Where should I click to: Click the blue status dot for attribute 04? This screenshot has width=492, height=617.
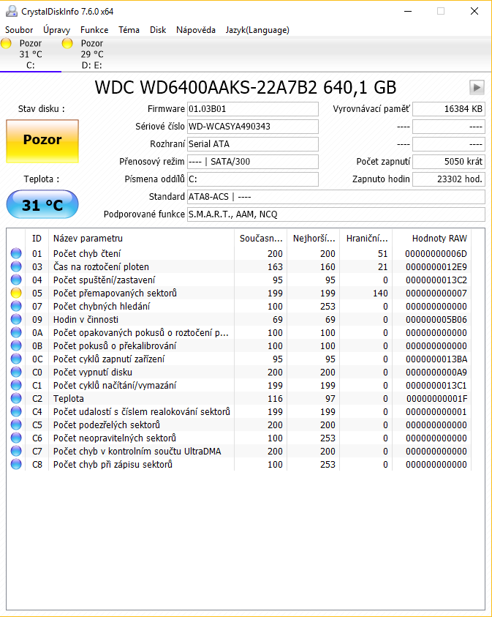click(16, 280)
